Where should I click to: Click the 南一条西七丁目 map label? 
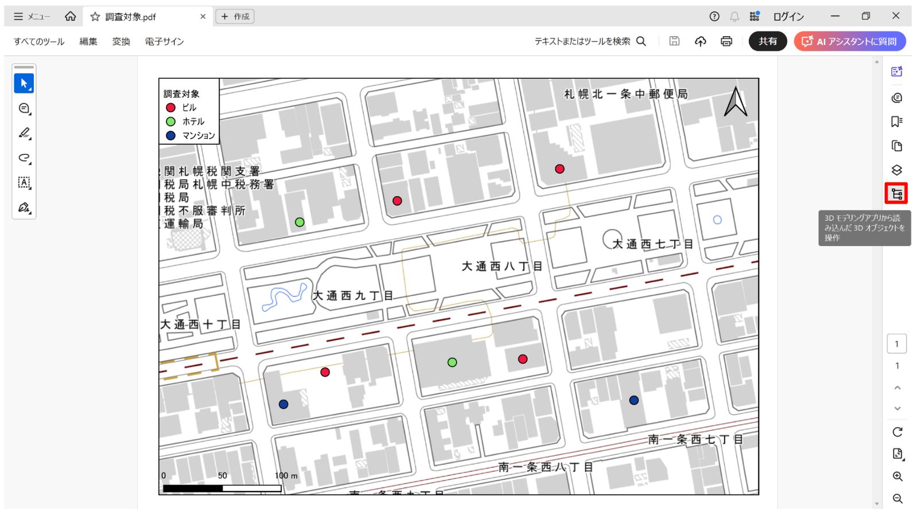(695, 439)
